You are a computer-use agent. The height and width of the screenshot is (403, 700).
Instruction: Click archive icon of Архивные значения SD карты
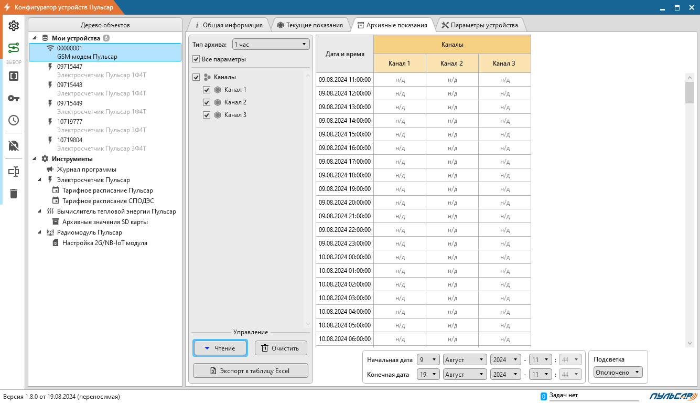coord(56,222)
